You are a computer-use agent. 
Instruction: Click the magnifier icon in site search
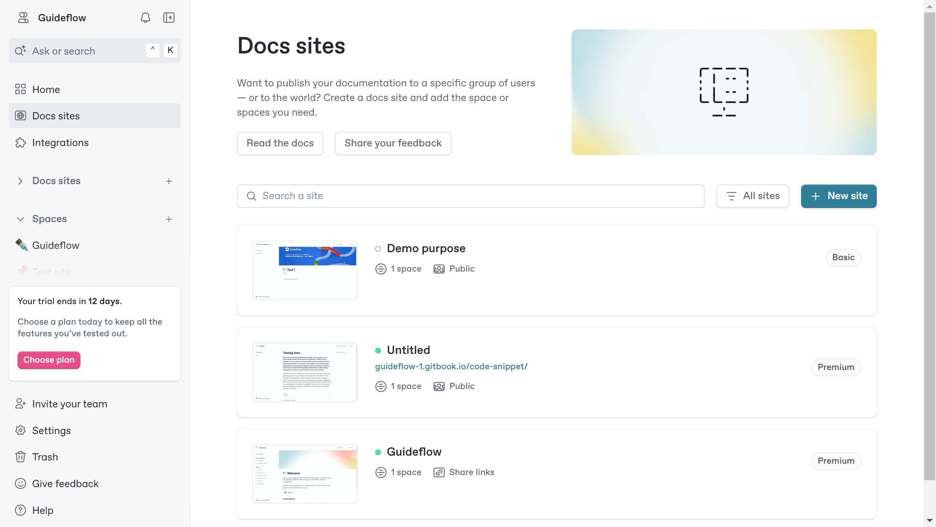[x=252, y=196]
